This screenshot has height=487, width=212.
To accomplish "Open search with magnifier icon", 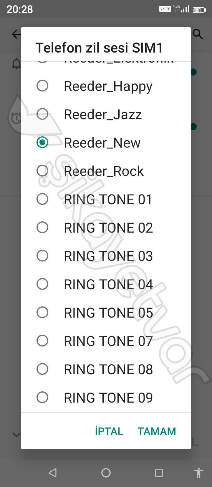I will click(x=198, y=34).
